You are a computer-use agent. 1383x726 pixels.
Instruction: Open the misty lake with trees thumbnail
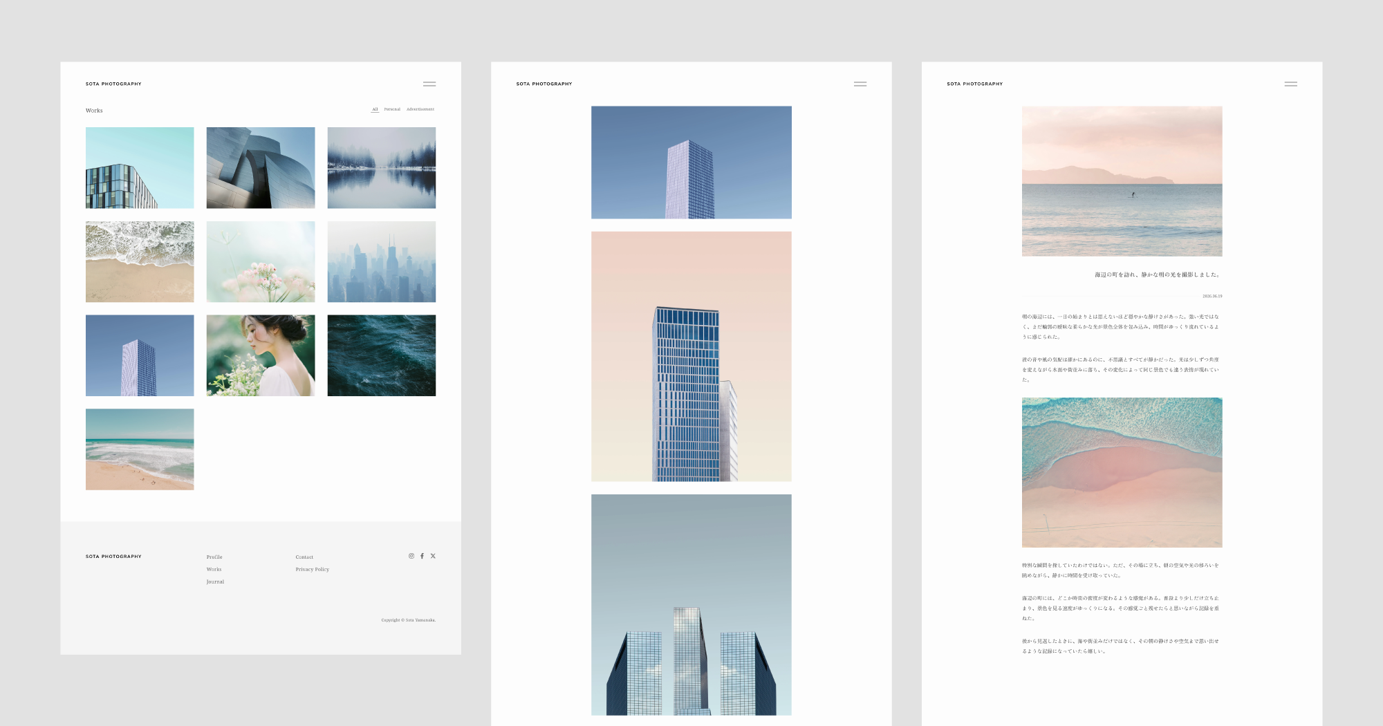point(382,168)
